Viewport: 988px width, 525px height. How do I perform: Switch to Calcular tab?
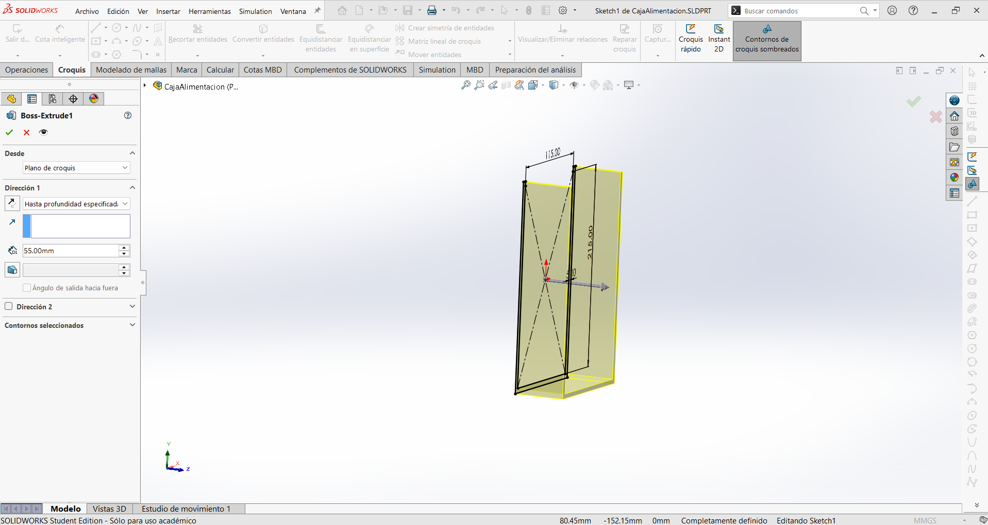(x=220, y=70)
